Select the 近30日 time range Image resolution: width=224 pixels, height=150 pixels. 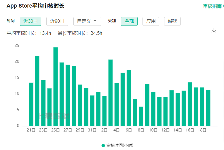tap(30, 21)
